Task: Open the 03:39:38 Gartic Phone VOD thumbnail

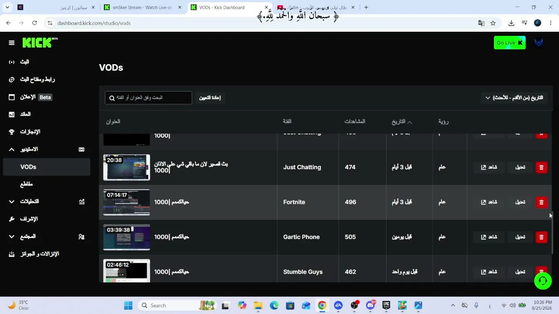Action: pyautogui.click(x=127, y=237)
